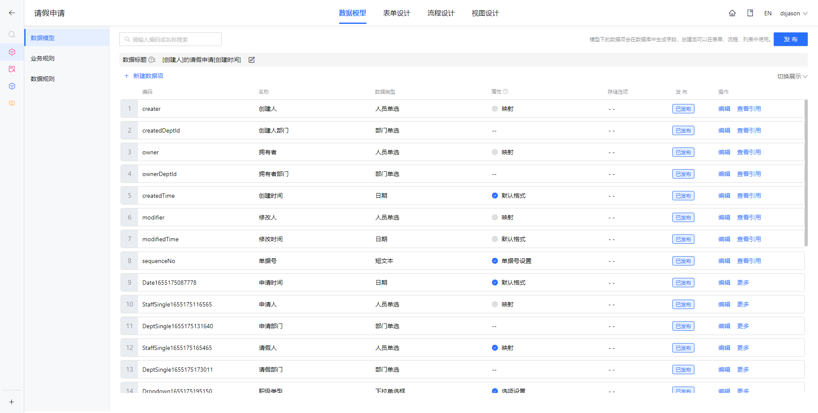The image size is (818, 413).
Task: Click 编辑 for modifiedTime row
Action: click(x=724, y=239)
